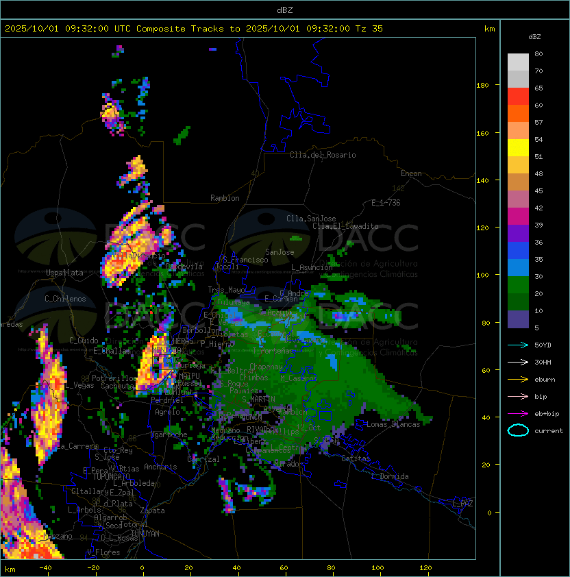Viewport: 570px width, 577px height.
Task: Click the 'eb+bip' legend label
Action: (547, 414)
